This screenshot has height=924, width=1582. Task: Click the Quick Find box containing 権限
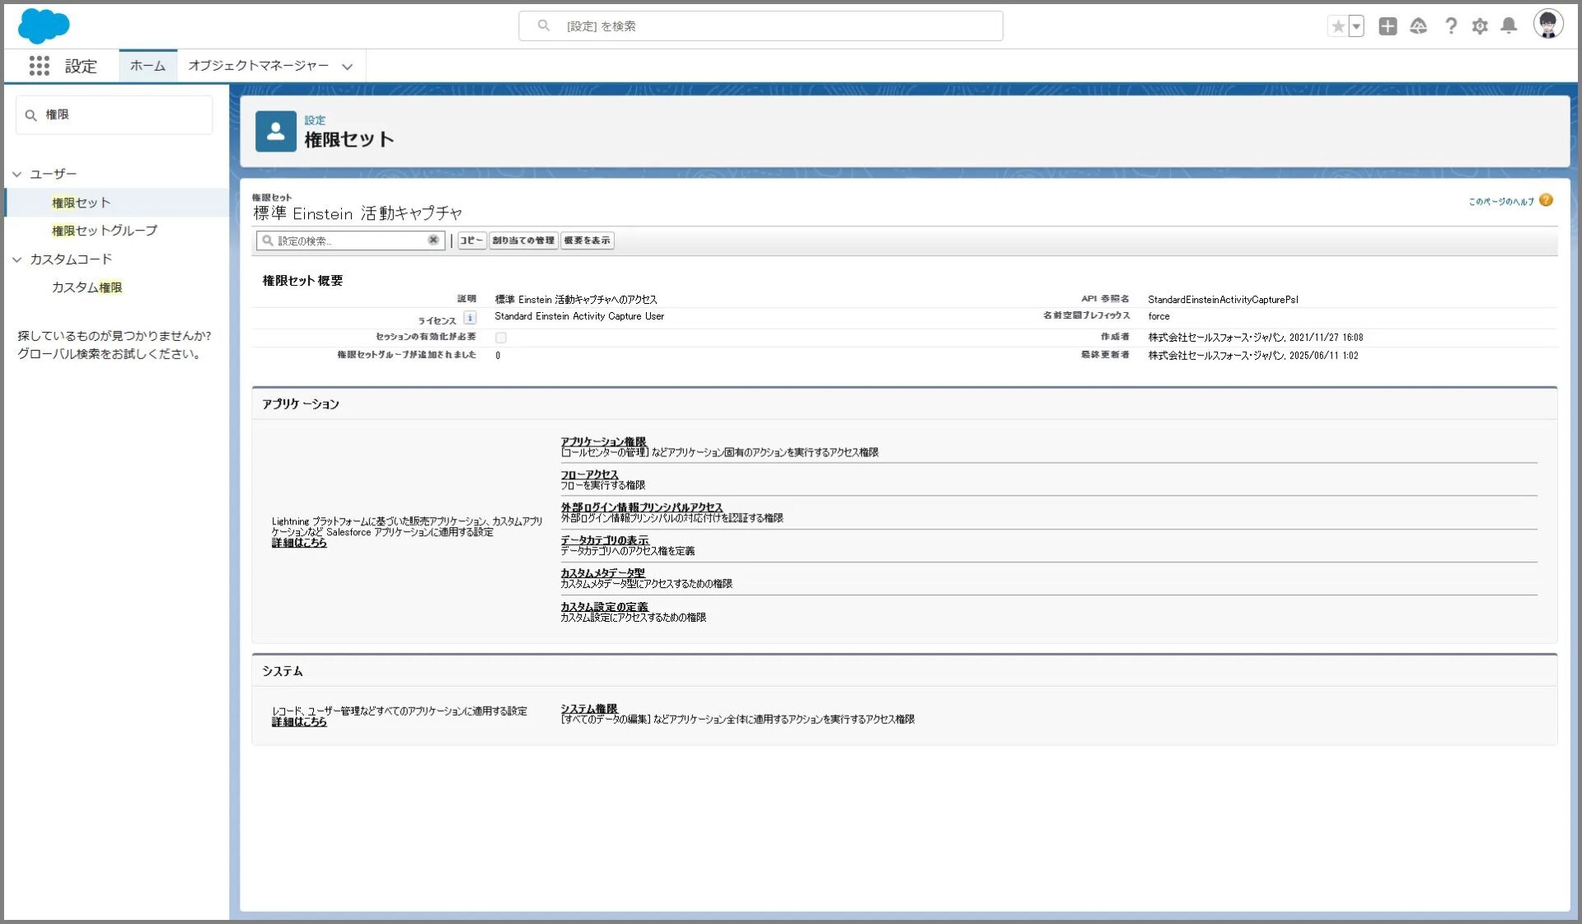(x=115, y=115)
